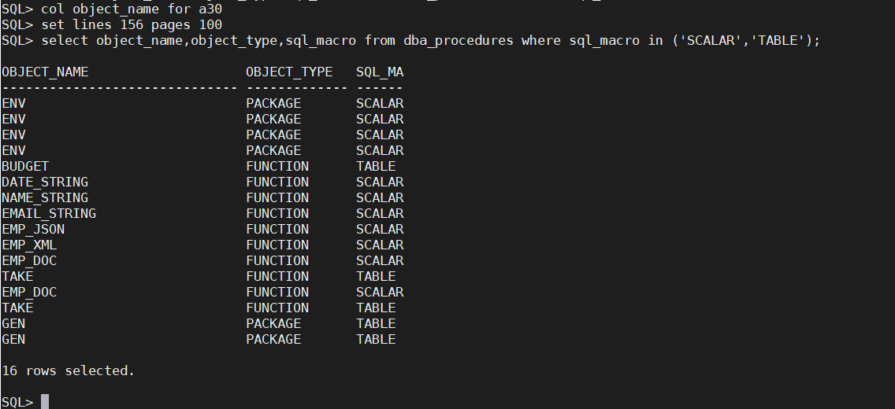The image size is (895, 409).
Task: Click the last GEN package row
Action: [x=199, y=340]
